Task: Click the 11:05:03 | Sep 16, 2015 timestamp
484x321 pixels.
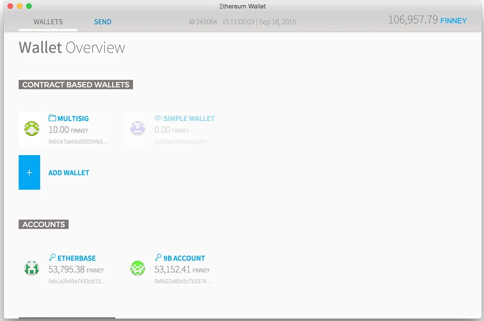Action: (x=263, y=22)
